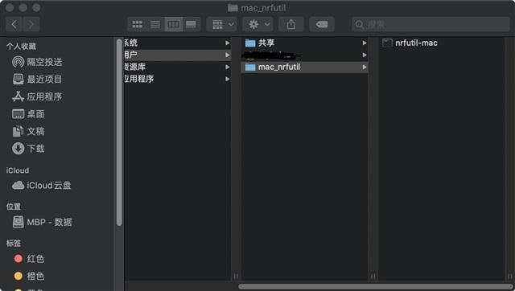This screenshot has height=291, width=515.
Task: Click the 共享 folder icon
Action: [x=250, y=43]
